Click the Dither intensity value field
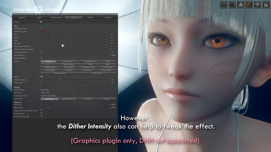Screen dimensions: 271x152 (x=113, y=80)
